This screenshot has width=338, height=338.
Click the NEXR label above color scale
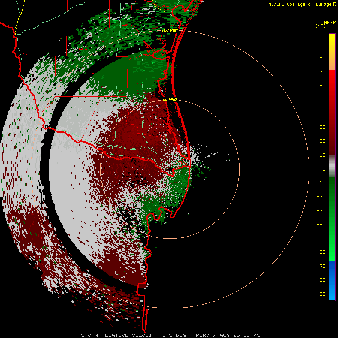tap(330, 23)
